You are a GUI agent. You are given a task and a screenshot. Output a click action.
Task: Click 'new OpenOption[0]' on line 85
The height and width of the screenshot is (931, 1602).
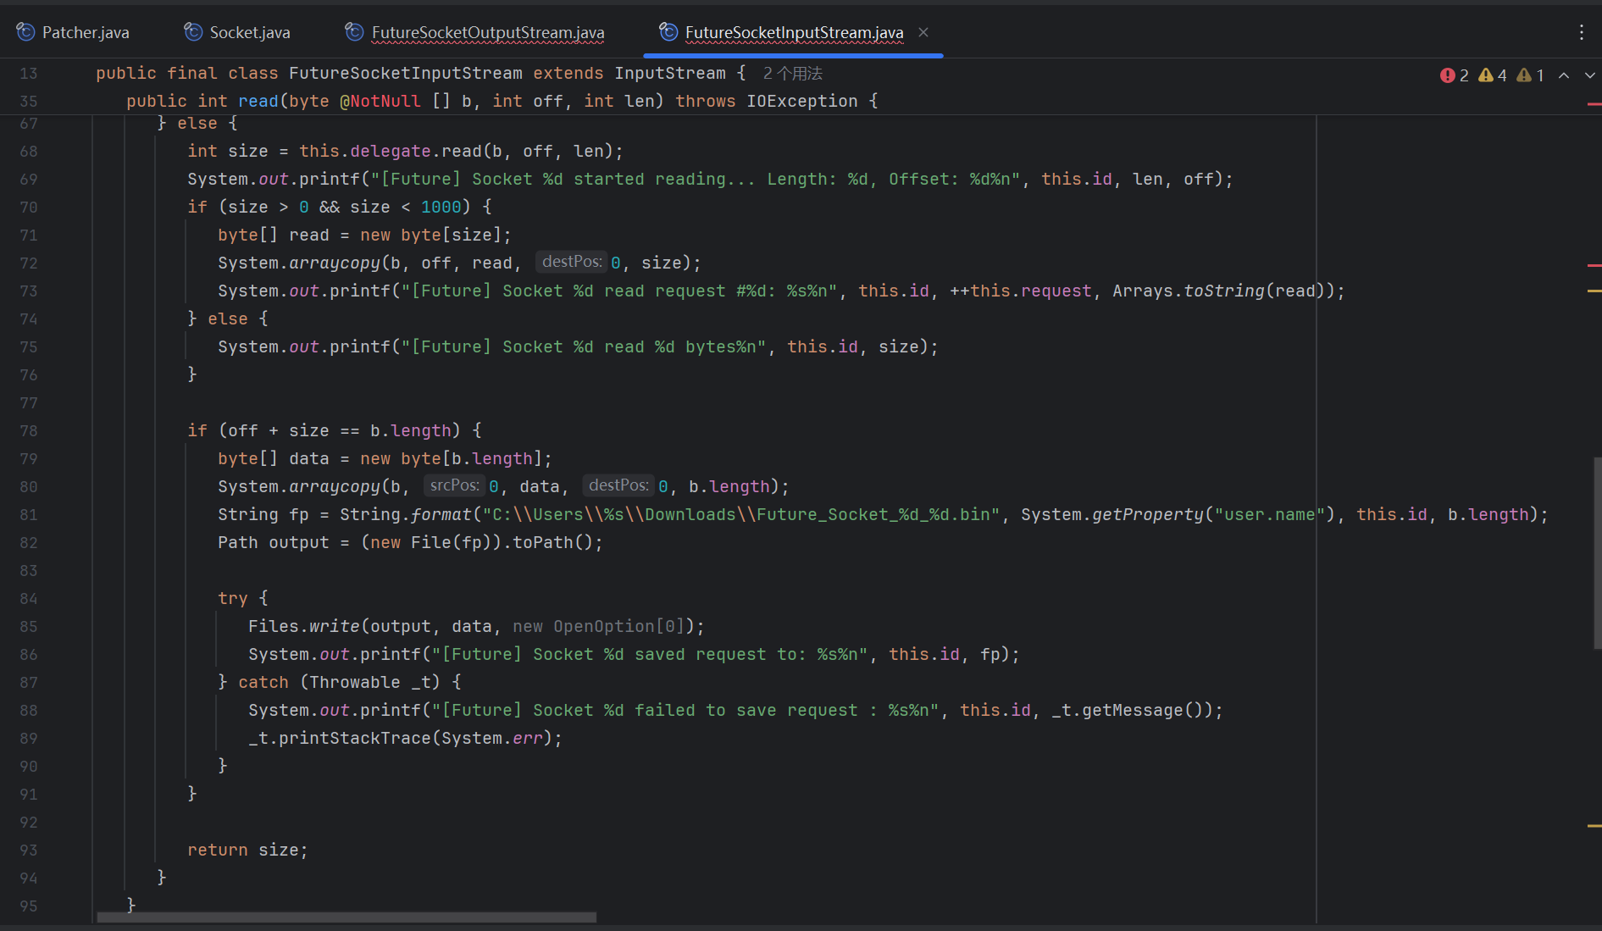pyautogui.click(x=599, y=627)
